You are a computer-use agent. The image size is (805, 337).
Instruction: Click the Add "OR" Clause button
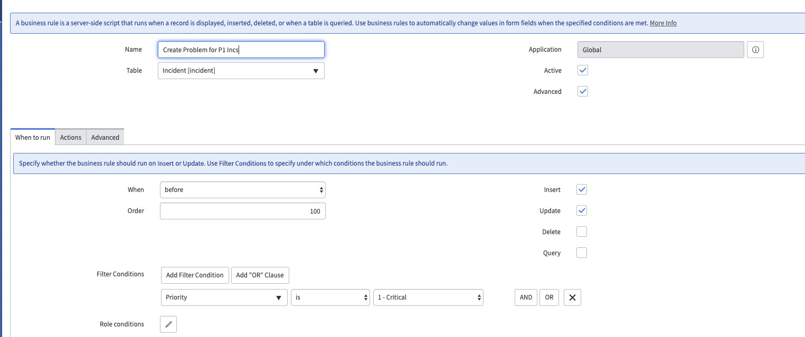pos(260,275)
